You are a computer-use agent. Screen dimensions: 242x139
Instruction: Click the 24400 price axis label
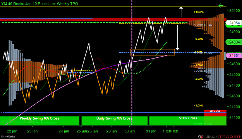[x=234, y=85]
